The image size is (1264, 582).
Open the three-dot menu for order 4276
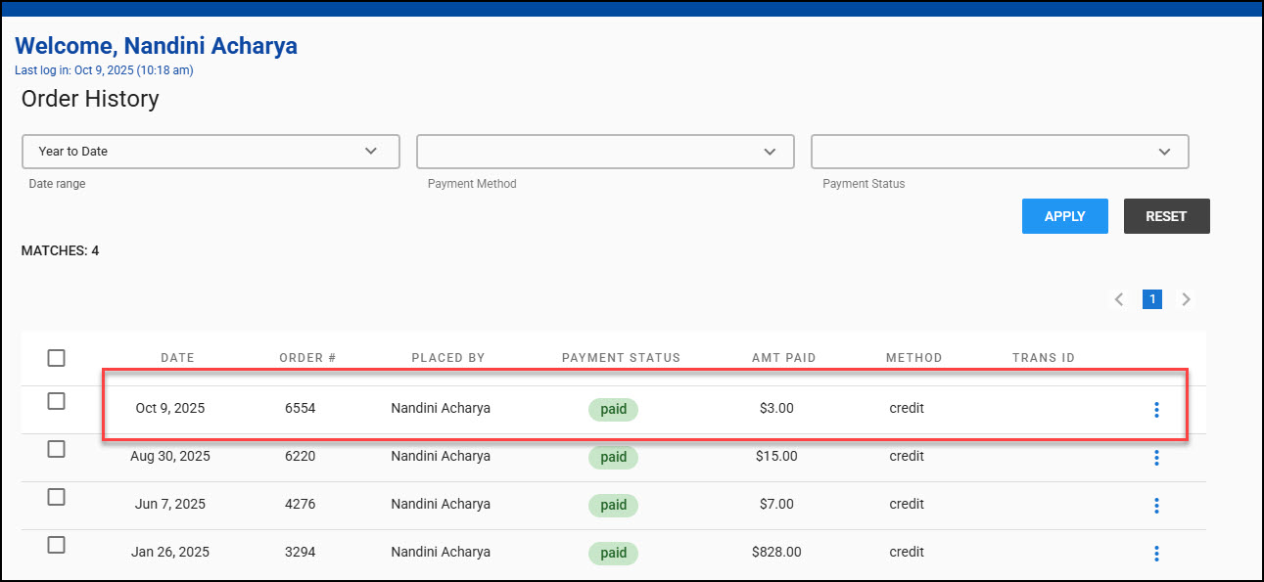(1156, 506)
